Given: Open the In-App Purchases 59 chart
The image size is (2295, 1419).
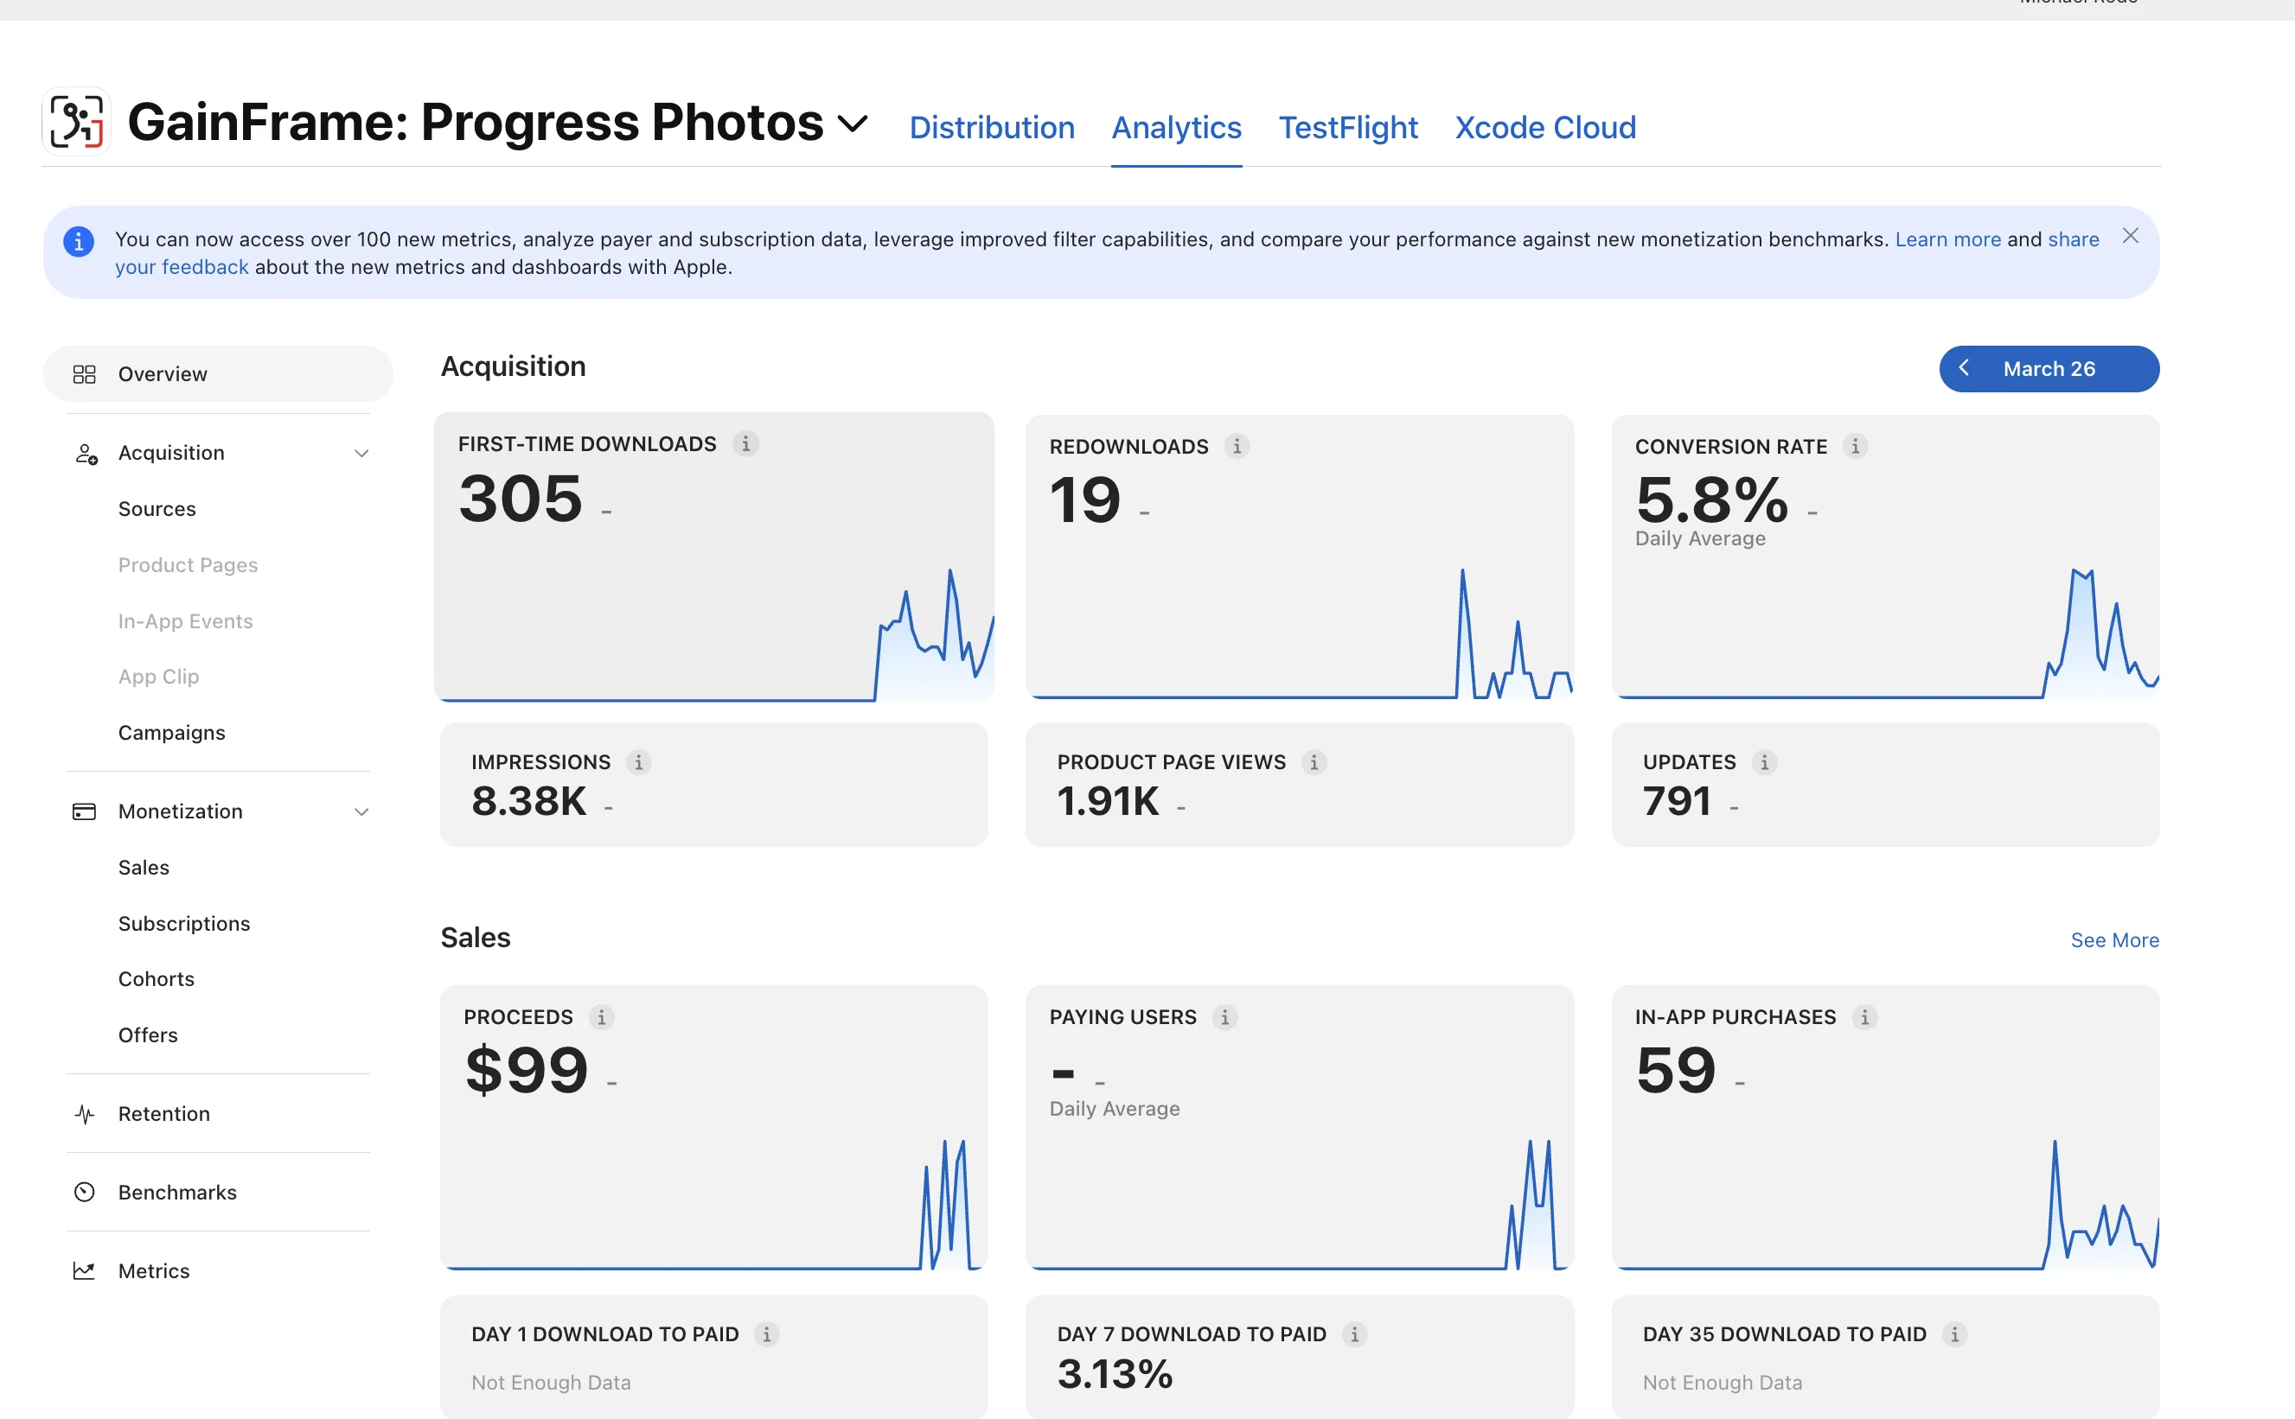Looking at the screenshot, I should click(x=1886, y=1128).
